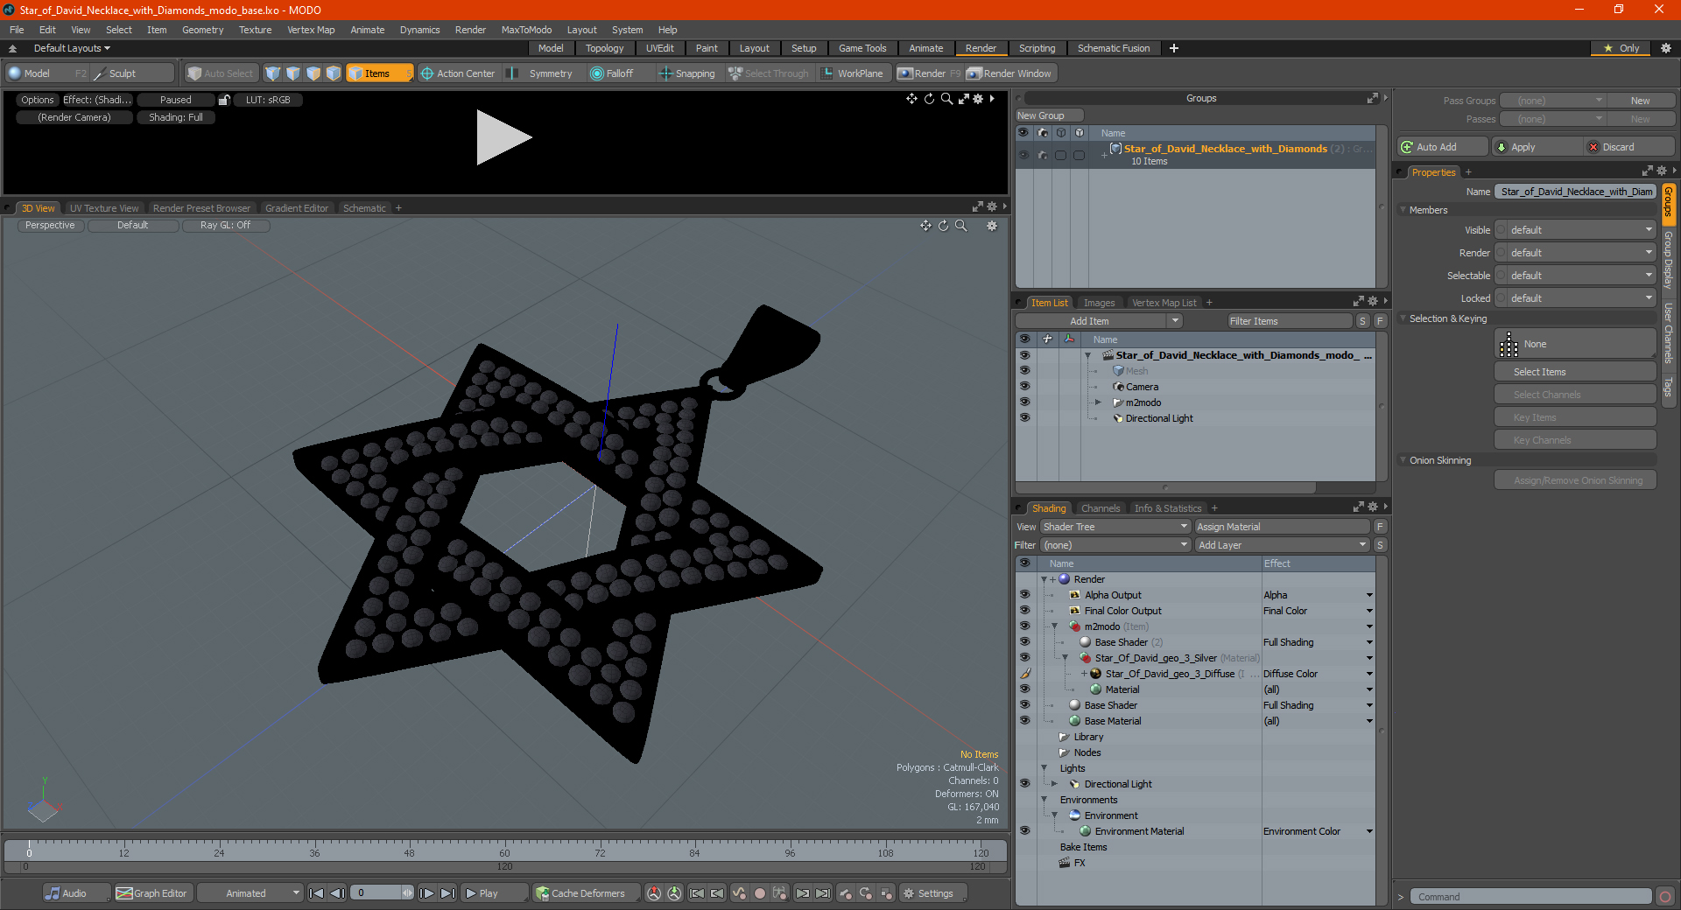1681x910 pixels.
Task: Toggle visibility of Directional Light in Item List
Action: click(1024, 418)
